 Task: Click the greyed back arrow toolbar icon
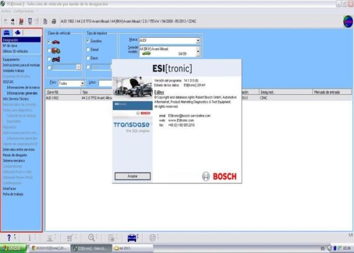[x=6, y=21]
